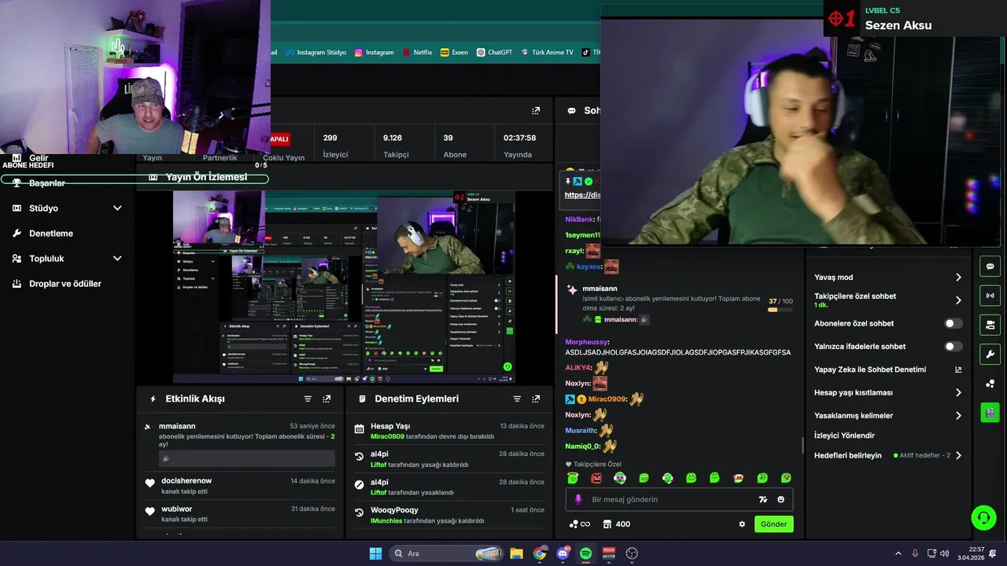Show hidden system tray icons
Screen dimensions: 1007x566
pos(898,553)
